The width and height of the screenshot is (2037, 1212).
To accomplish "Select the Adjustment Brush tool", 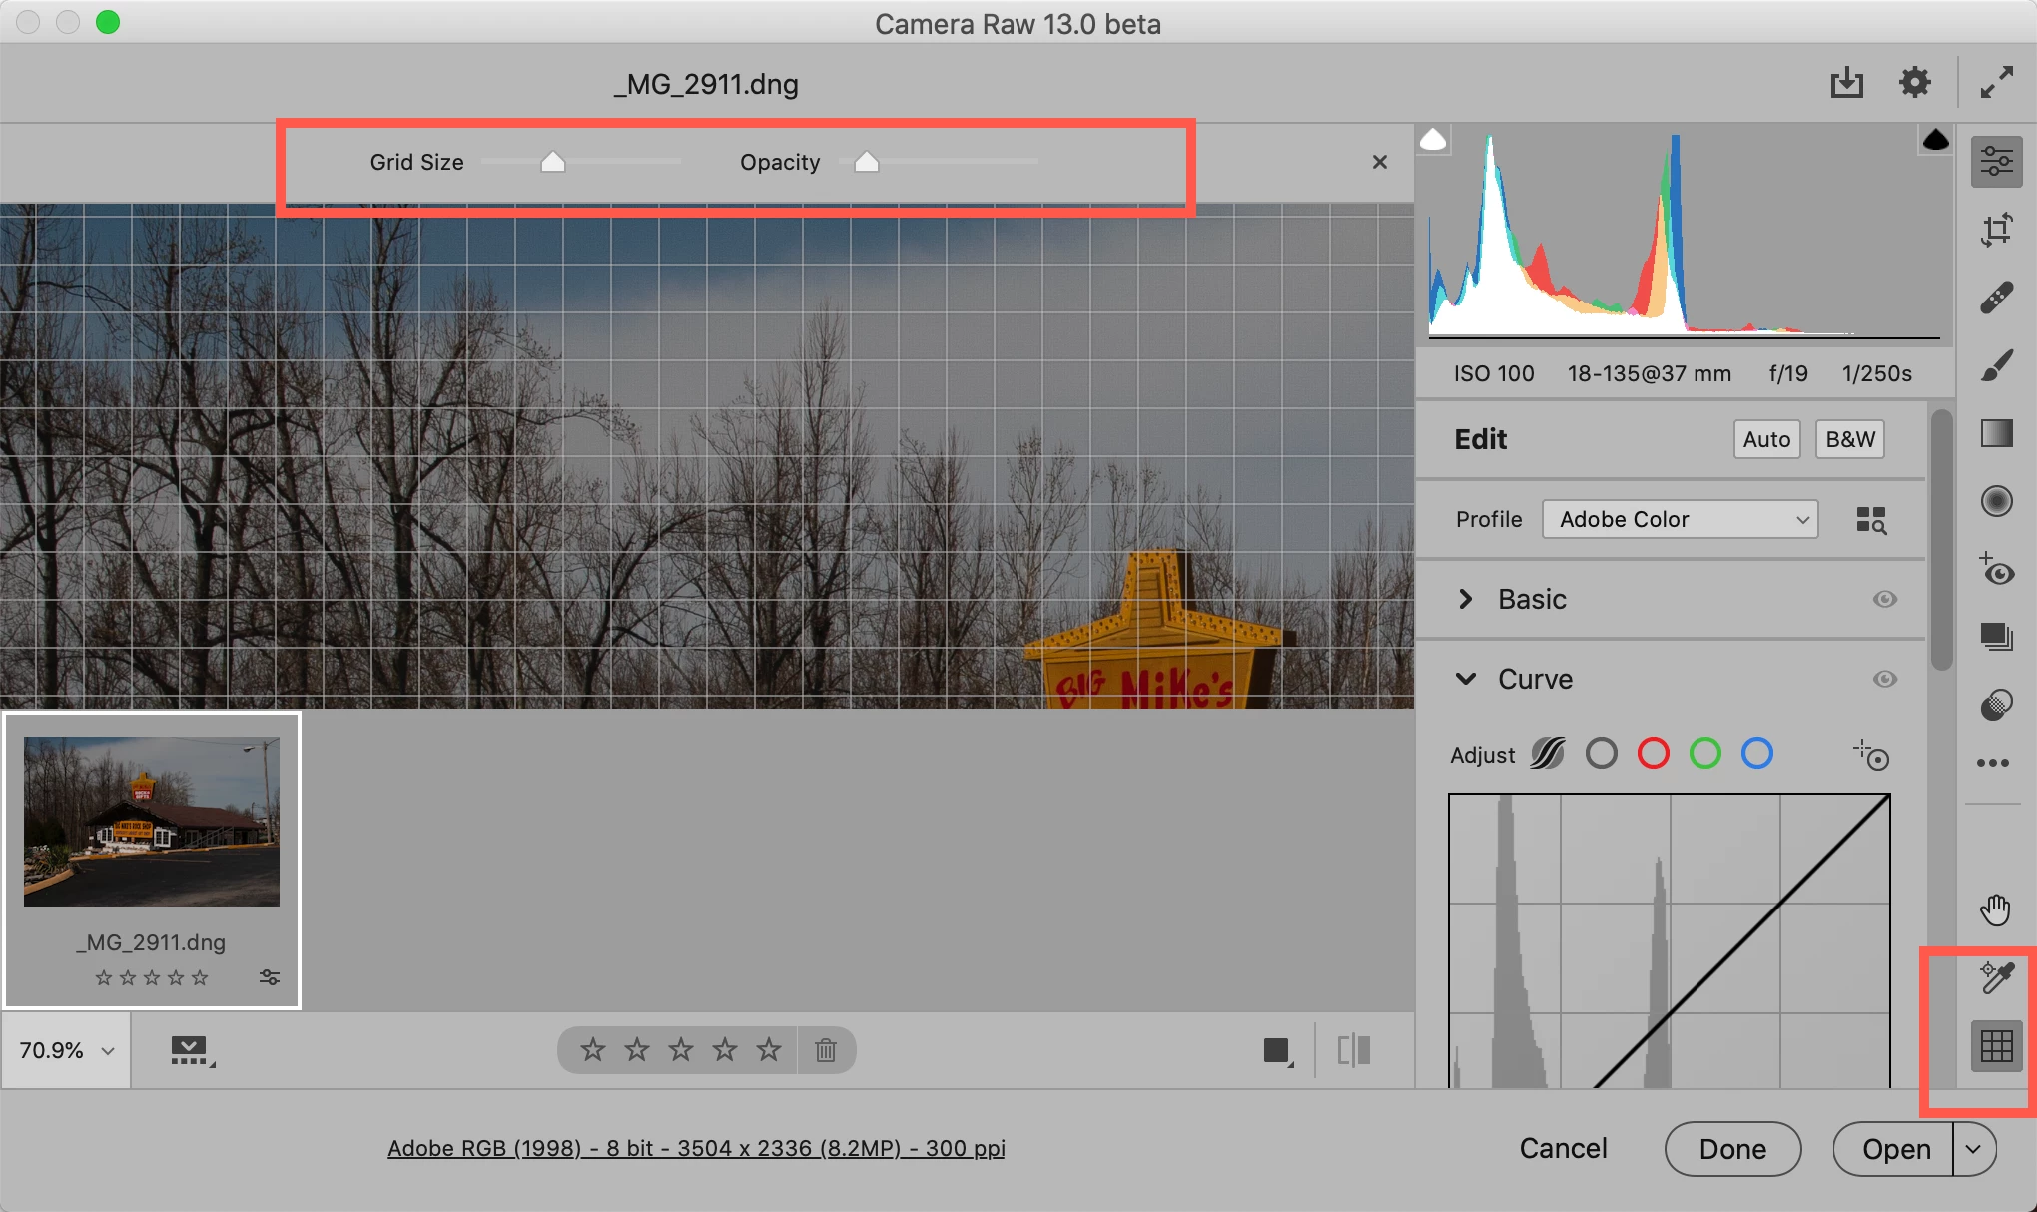I will point(1996,365).
